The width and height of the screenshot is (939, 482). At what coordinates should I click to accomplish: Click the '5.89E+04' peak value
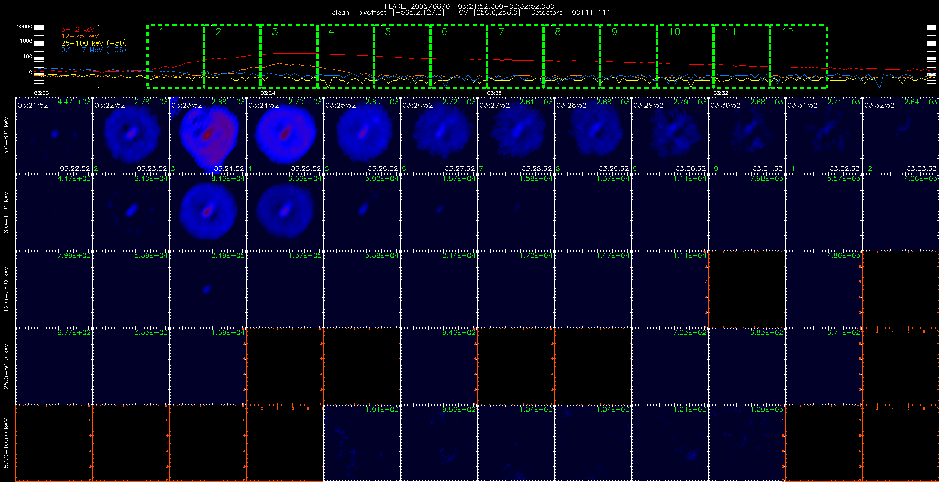151,255
